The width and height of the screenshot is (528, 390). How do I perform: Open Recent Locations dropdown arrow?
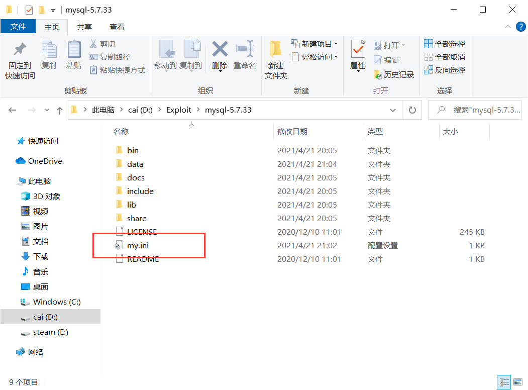(47, 110)
